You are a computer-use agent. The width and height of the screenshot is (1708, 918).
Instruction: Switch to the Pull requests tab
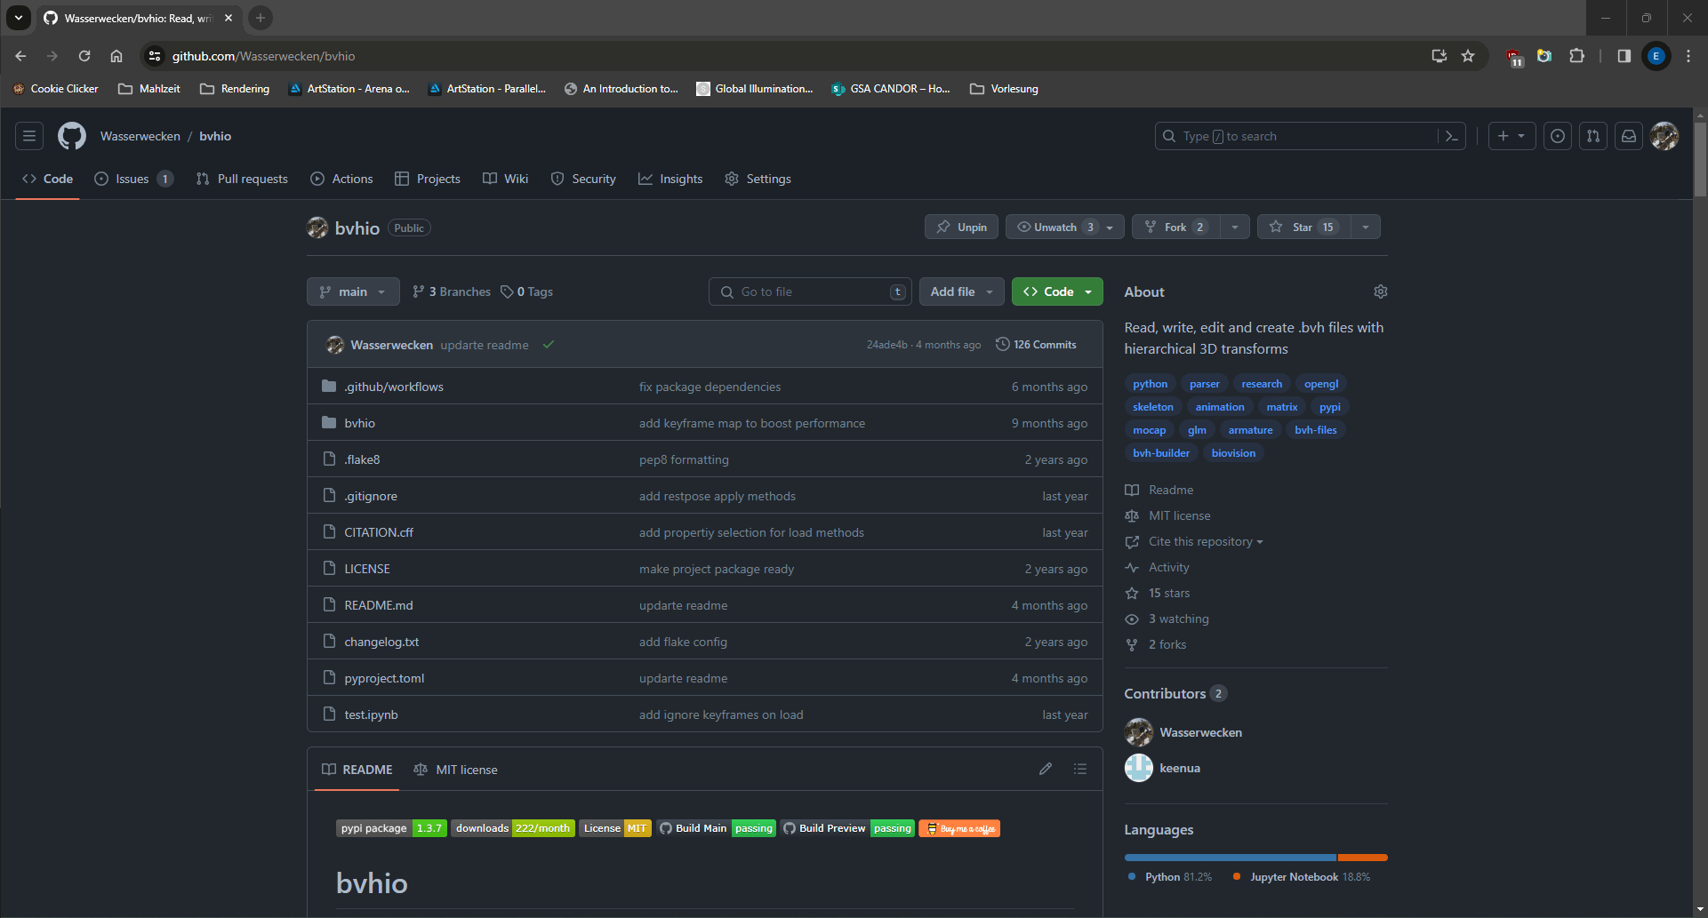242,179
